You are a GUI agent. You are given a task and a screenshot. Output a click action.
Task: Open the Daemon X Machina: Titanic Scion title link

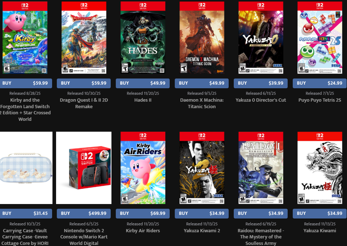(202, 103)
